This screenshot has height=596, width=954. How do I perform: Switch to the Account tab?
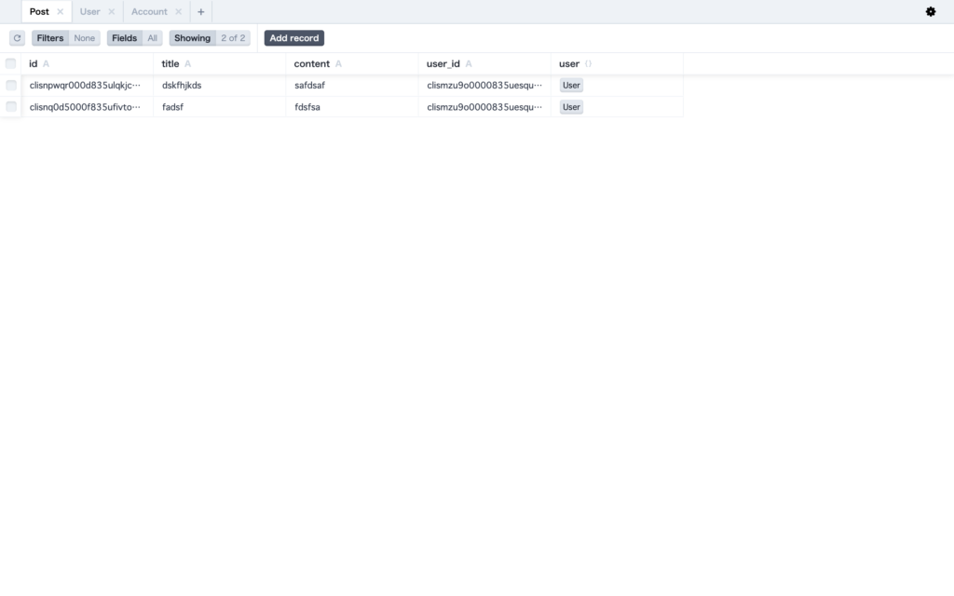coord(149,12)
